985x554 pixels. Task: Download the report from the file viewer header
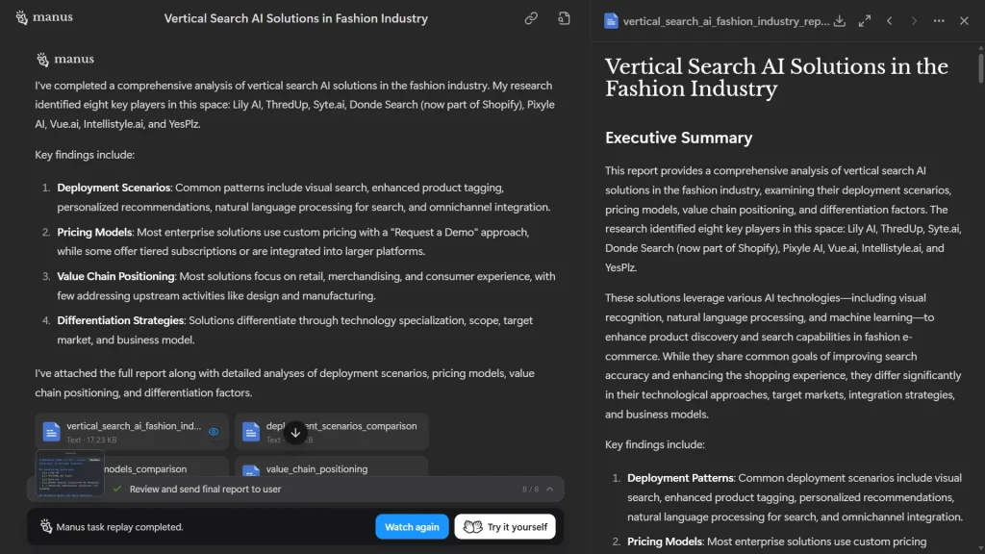click(840, 20)
